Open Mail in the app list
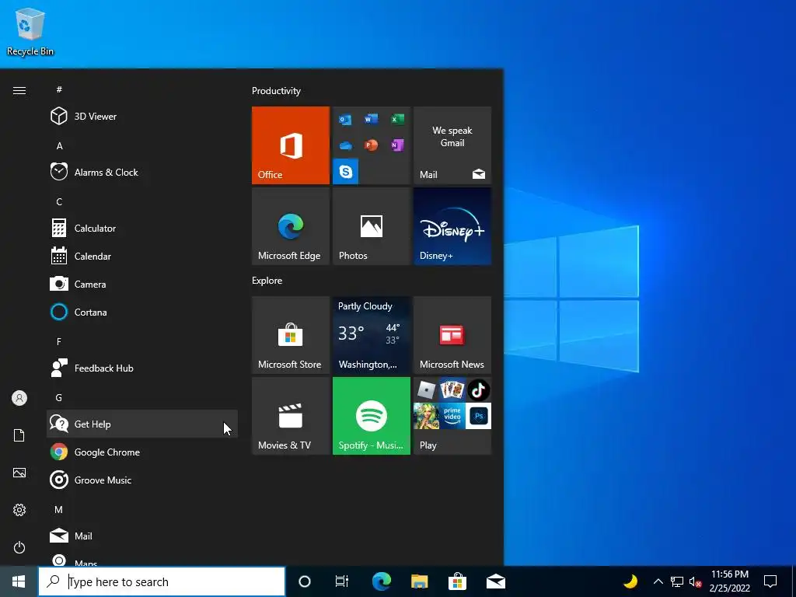The image size is (796, 597). (142, 536)
